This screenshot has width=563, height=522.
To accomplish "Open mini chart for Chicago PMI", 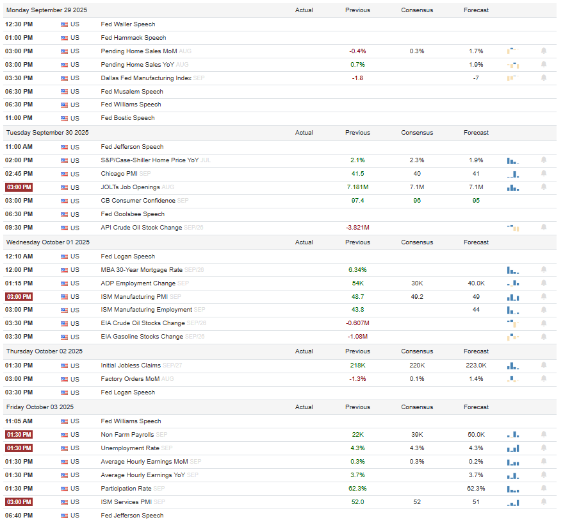I will coord(513,174).
